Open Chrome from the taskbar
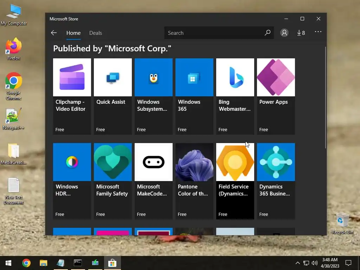Screen dimensions: 360x270 26,263
